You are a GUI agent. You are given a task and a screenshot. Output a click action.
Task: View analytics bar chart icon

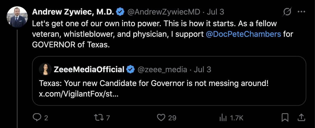(x=223, y=118)
